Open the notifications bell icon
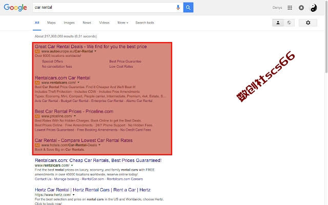 (301, 8)
